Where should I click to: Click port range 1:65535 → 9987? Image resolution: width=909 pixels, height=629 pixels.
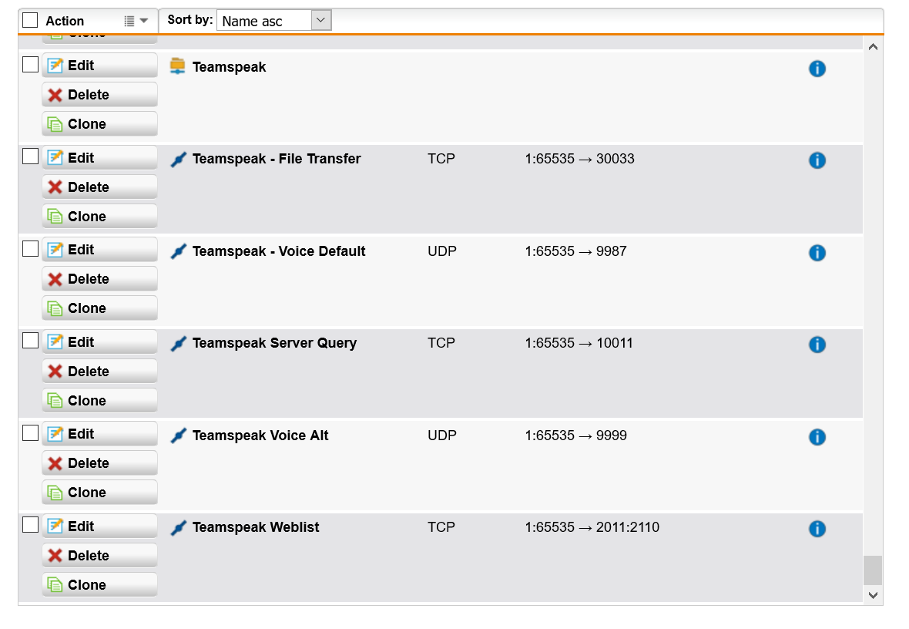point(575,251)
